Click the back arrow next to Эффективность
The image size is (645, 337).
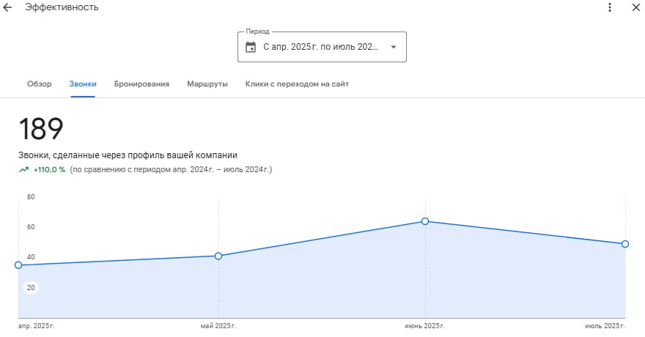(x=8, y=7)
